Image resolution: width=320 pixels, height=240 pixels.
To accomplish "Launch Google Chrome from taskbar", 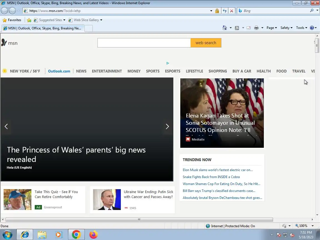I will [76, 235].
